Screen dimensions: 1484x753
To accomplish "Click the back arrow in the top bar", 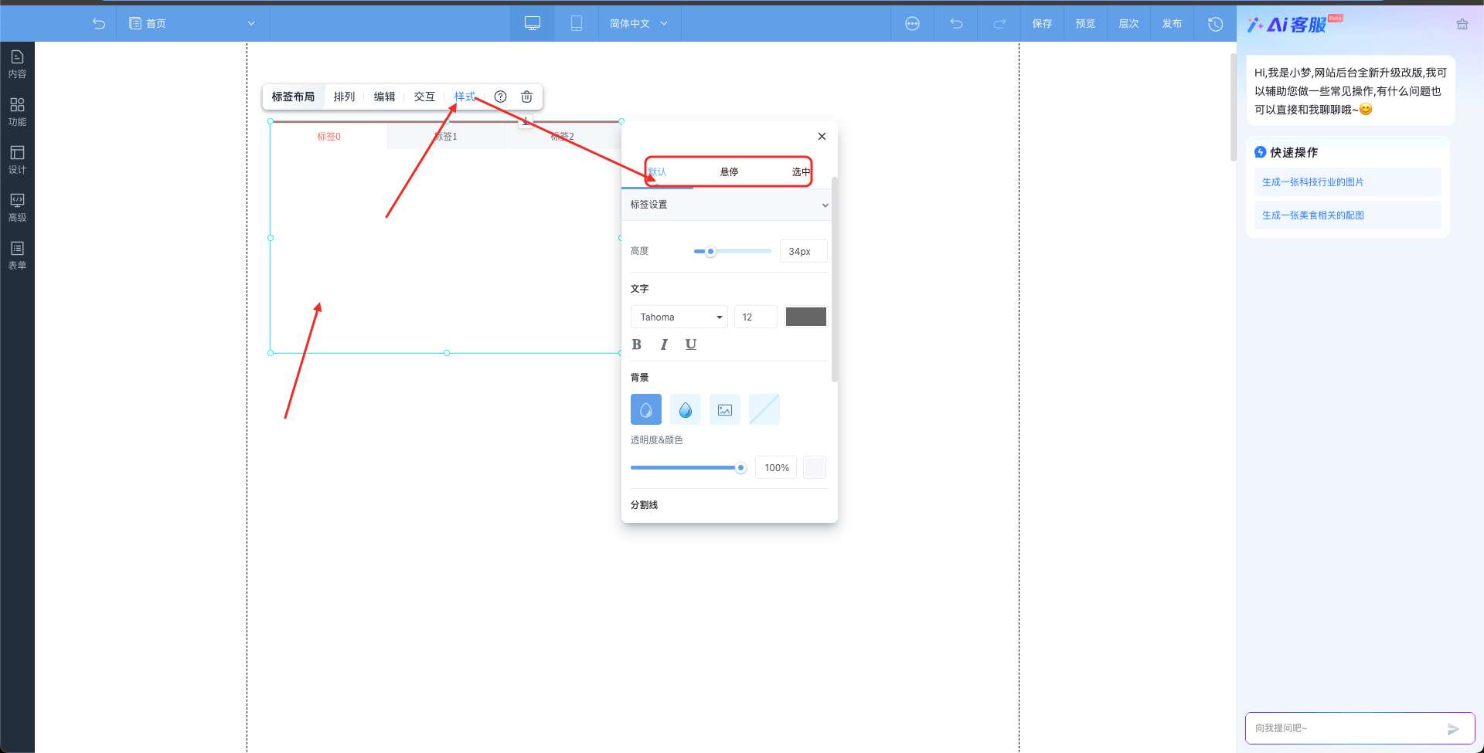I will (x=99, y=24).
